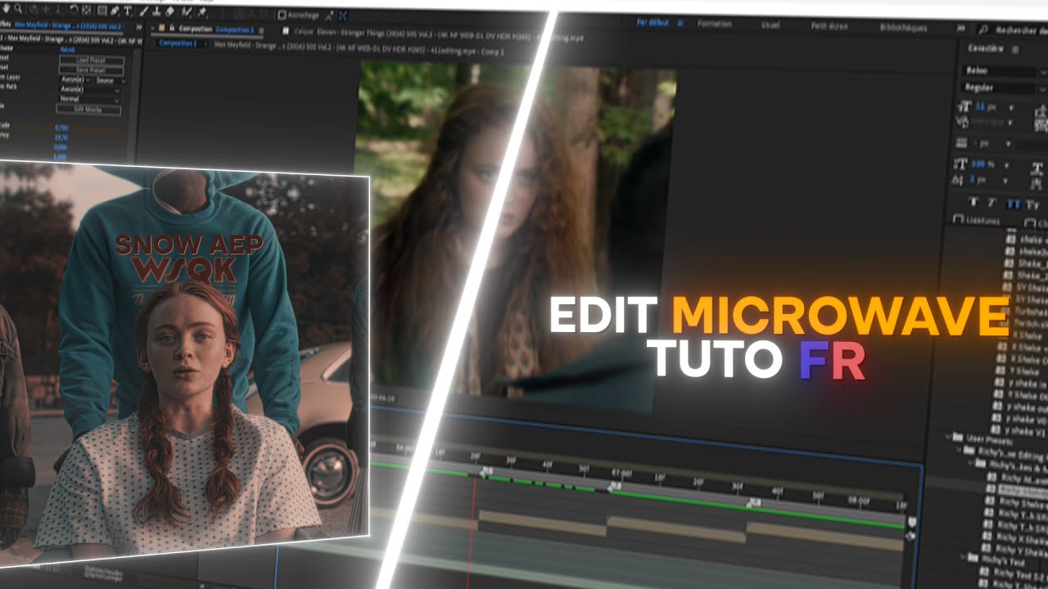Click the vertical scale icon at 100 %
Screen dimensions: 1048x589
pyautogui.click(x=961, y=164)
